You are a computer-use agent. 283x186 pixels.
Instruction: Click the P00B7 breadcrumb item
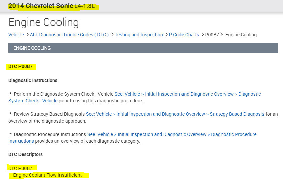pyautogui.click(x=212, y=35)
